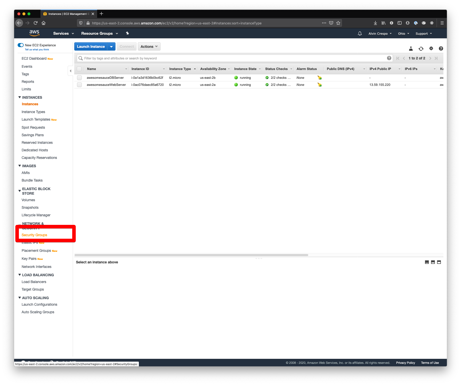Open the help question mark icon
The width and height of the screenshot is (461, 385).
[x=441, y=48]
